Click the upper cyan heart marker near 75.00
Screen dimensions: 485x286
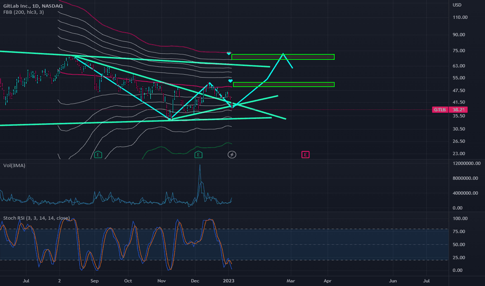(x=229, y=53)
